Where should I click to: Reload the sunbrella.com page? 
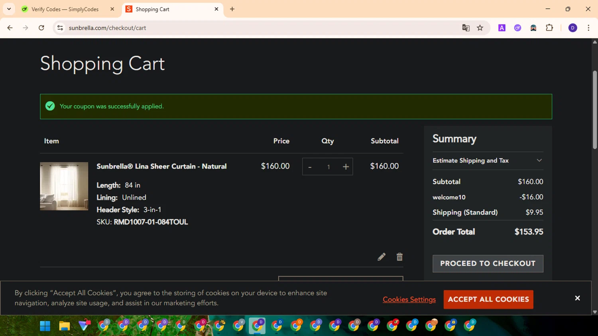tap(41, 28)
